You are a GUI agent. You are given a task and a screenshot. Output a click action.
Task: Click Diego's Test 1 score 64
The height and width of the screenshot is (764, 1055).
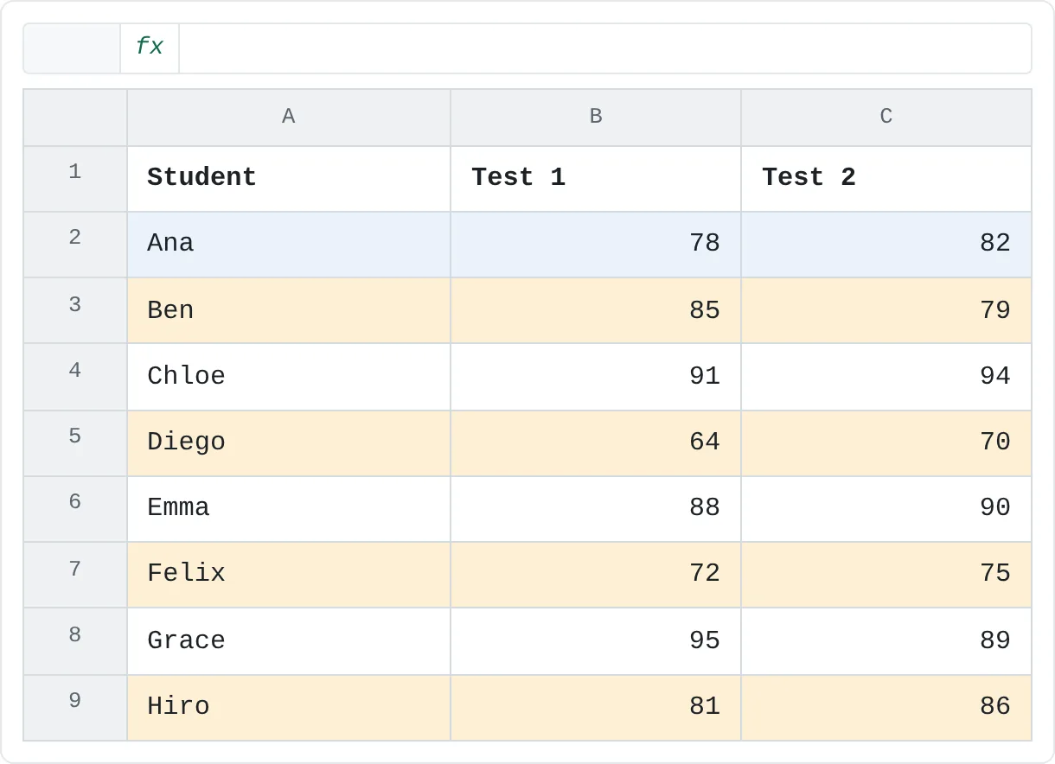[x=596, y=443]
